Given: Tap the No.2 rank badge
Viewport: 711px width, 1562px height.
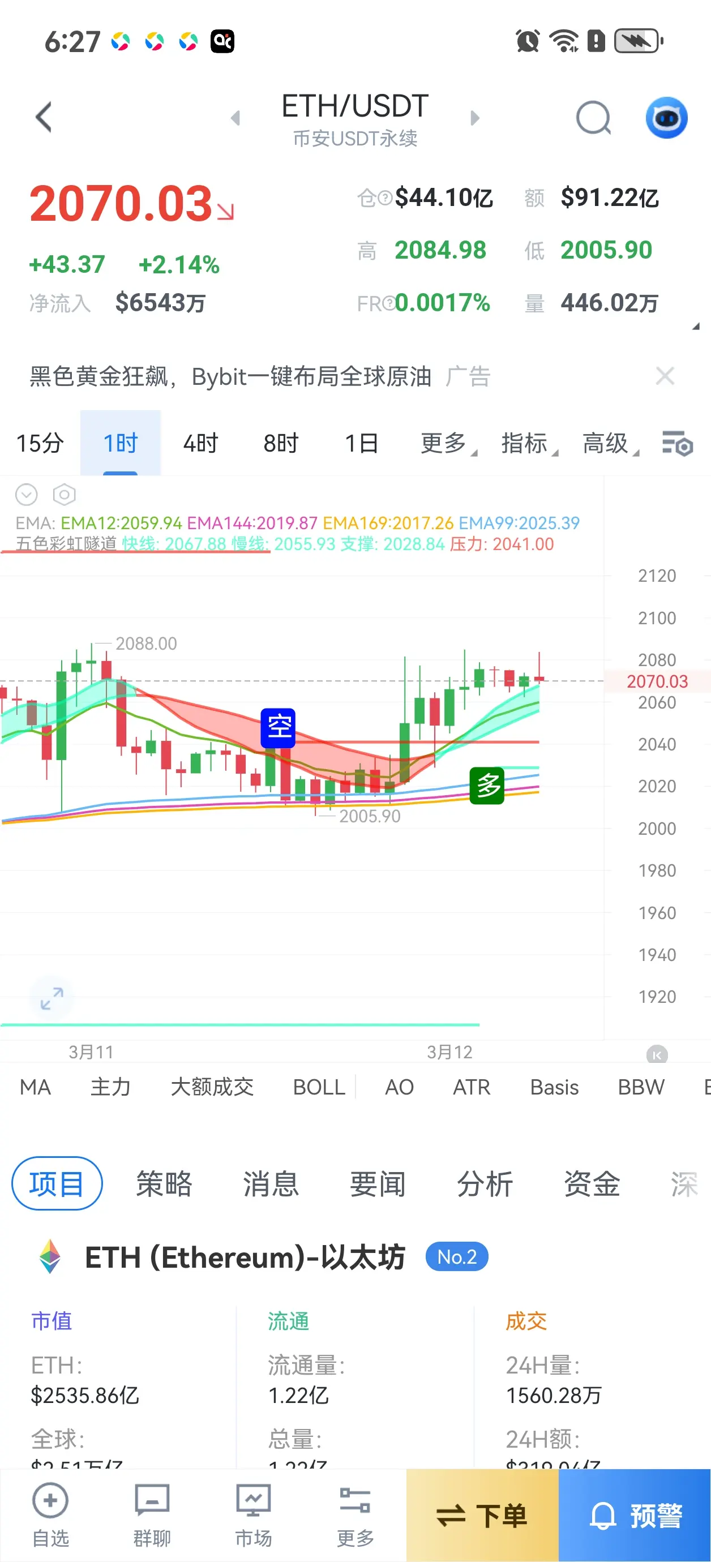Looking at the screenshot, I should pos(457,1256).
